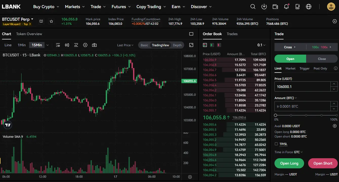Open the contract info book icon
The width and height of the screenshot is (339, 182).
pos(41,21)
